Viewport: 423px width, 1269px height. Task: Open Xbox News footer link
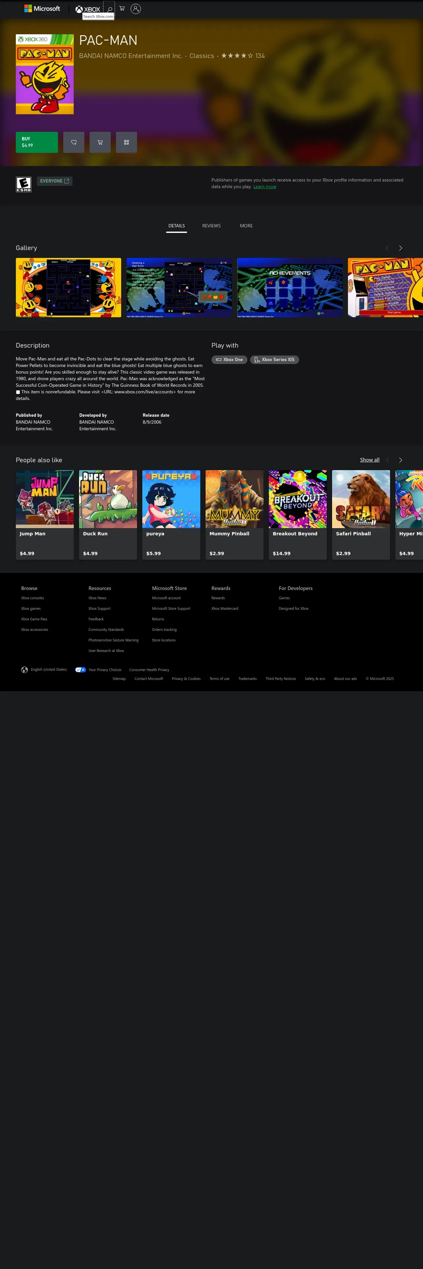click(98, 598)
